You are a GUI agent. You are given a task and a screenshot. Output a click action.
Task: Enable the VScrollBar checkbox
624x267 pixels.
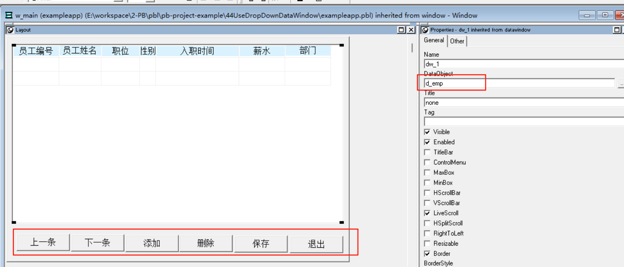pyautogui.click(x=427, y=202)
